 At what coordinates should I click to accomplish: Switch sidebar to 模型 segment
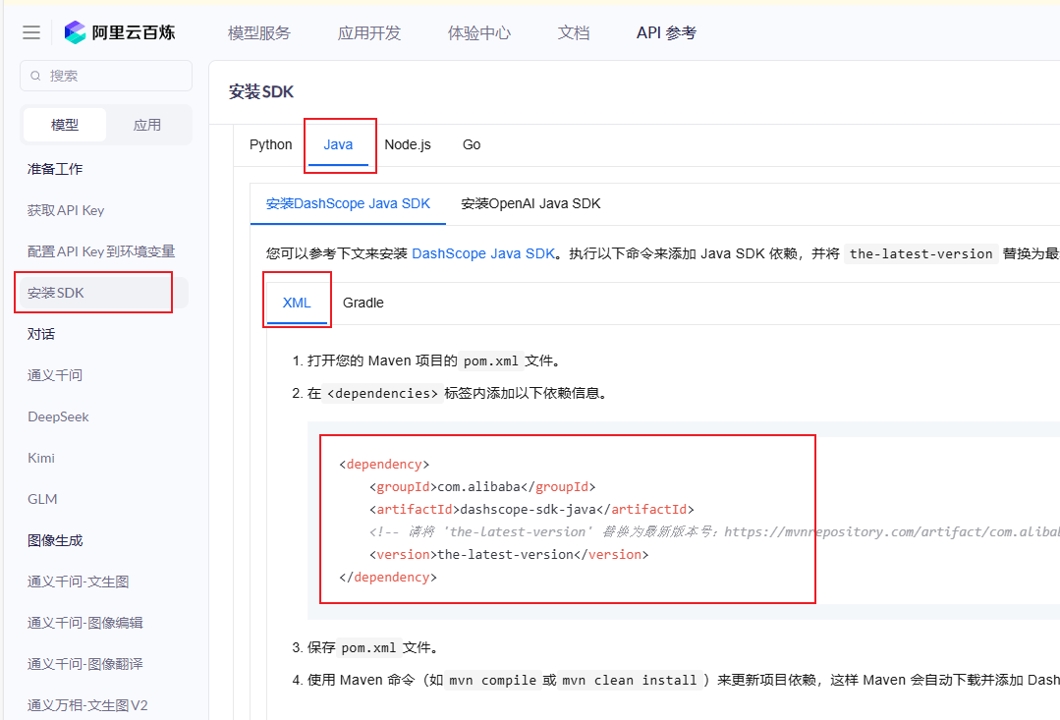[65, 125]
